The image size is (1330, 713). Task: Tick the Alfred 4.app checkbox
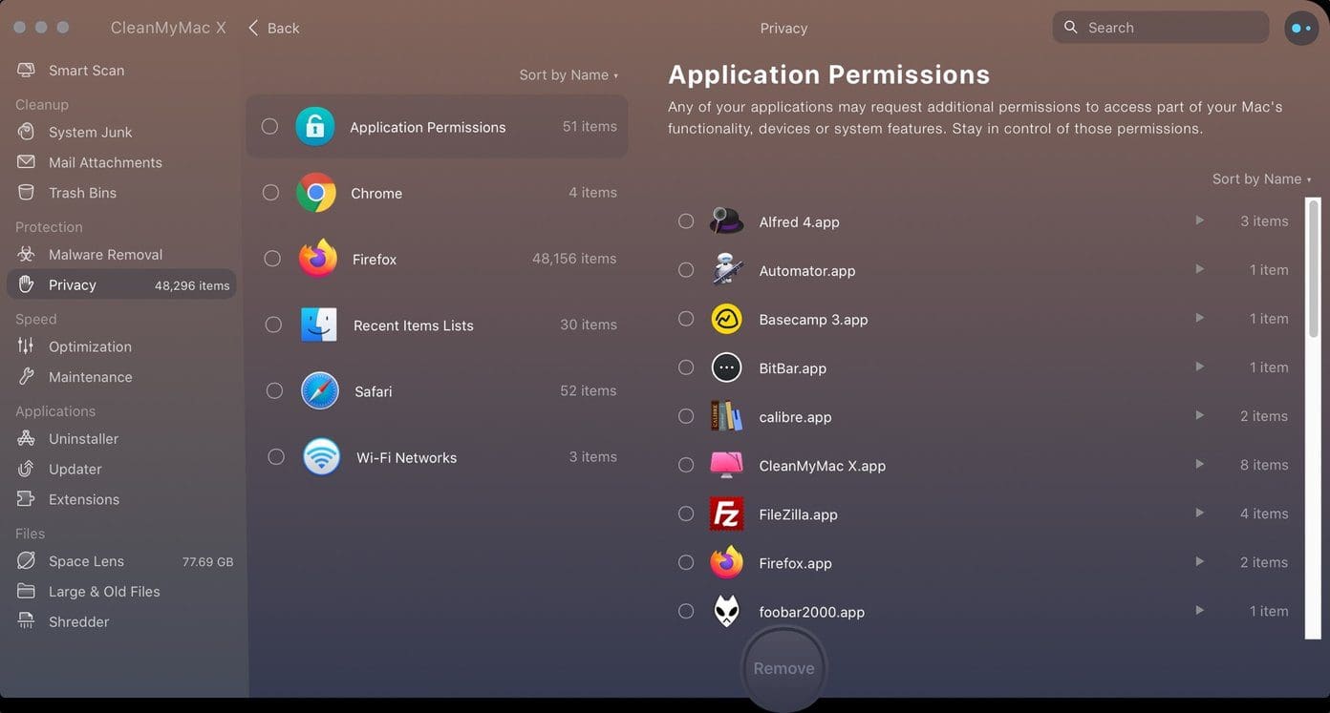686,221
